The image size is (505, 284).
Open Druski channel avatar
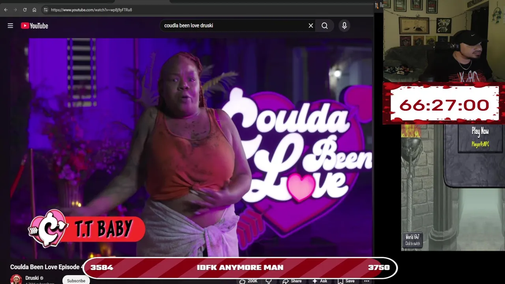(x=16, y=279)
